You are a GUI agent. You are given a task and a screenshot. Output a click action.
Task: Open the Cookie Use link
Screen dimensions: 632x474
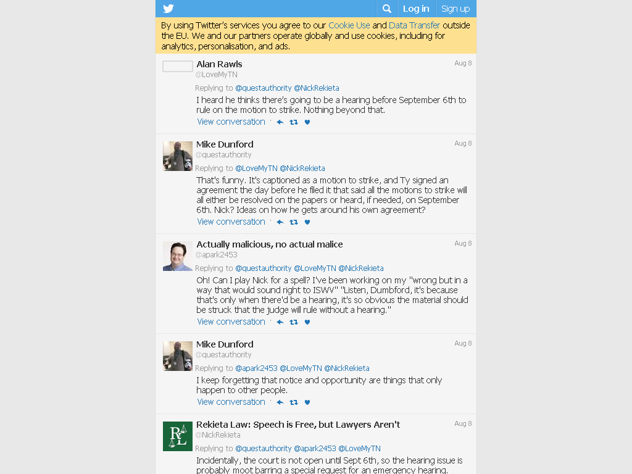pos(349,25)
